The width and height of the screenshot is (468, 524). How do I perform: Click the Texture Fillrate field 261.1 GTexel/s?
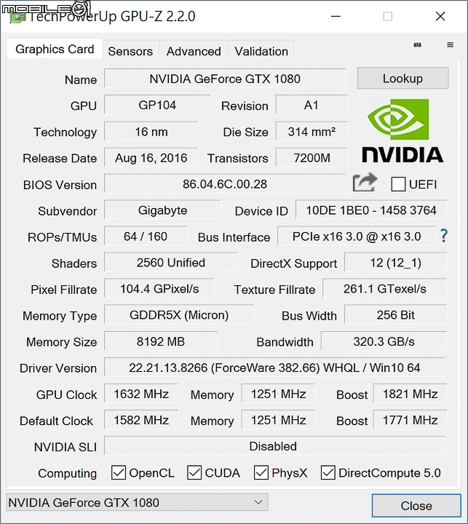[385, 289]
